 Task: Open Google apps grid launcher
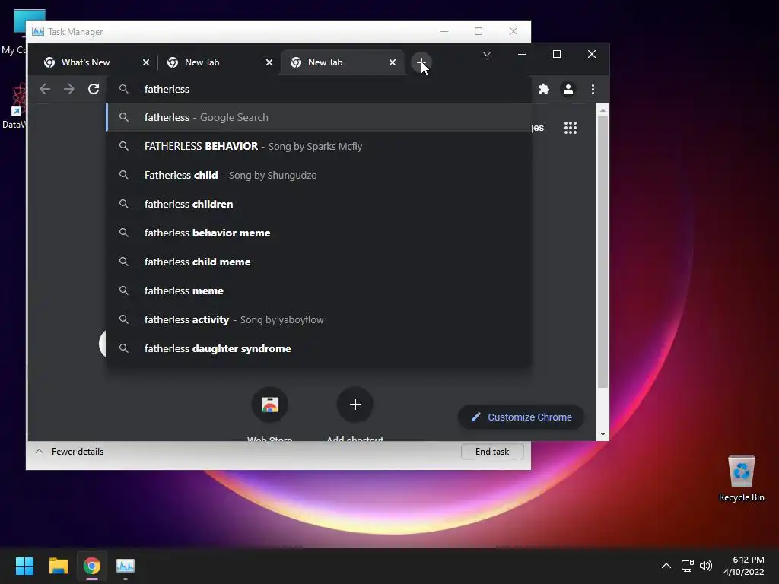pyautogui.click(x=571, y=128)
